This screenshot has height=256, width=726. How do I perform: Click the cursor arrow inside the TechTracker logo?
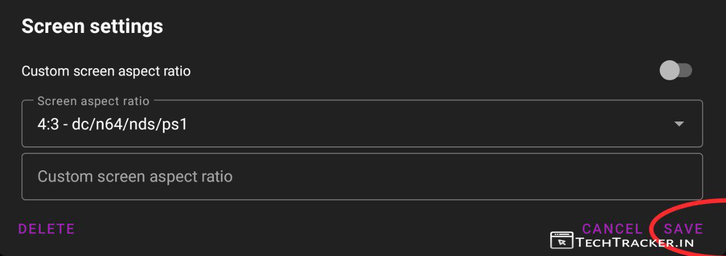tap(562, 242)
